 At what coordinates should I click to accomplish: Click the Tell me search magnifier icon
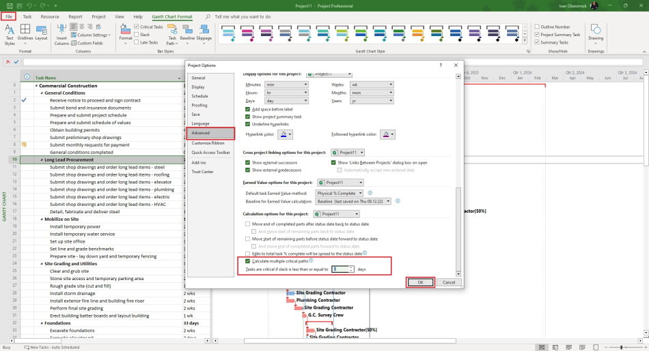208,16
